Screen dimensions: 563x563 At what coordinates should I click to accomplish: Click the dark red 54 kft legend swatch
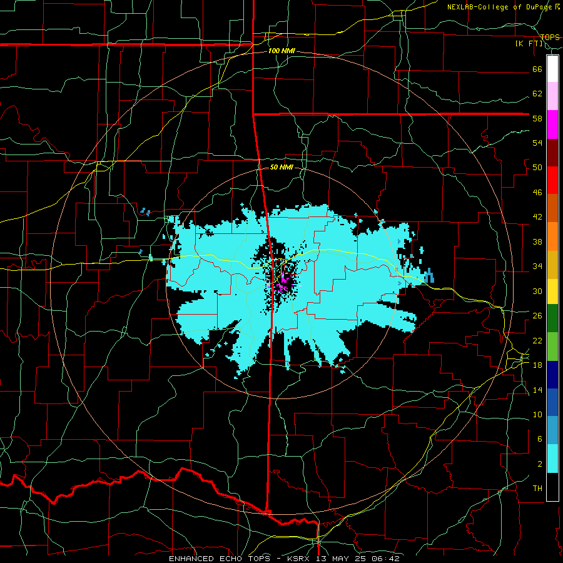click(x=552, y=153)
